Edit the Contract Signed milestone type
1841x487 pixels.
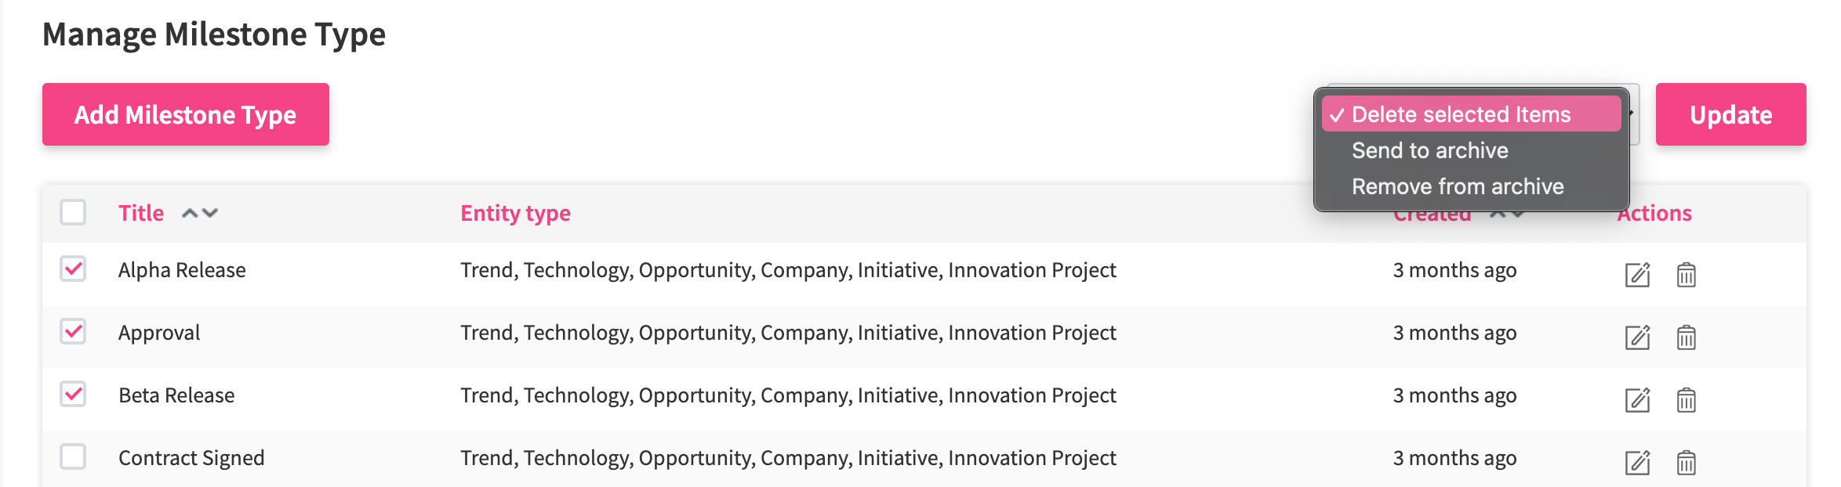tap(1637, 463)
